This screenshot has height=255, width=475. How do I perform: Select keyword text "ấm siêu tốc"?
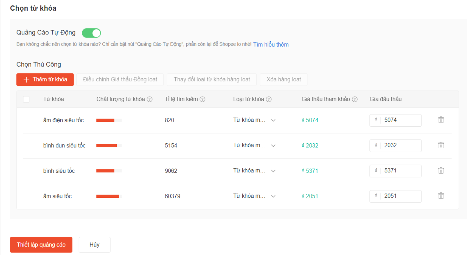click(x=57, y=196)
